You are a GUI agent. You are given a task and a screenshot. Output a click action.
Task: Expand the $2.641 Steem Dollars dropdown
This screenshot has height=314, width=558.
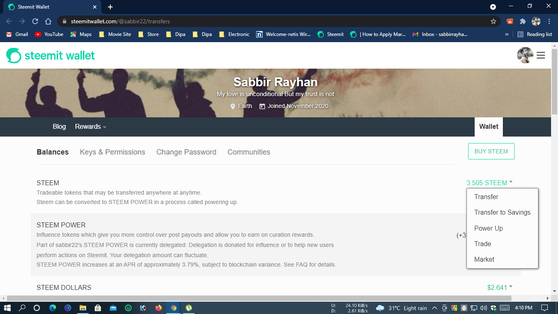coord(500,287)
